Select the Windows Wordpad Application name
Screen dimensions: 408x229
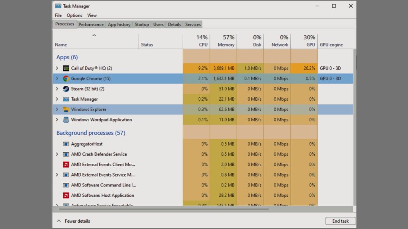click(x=102, y=120)
